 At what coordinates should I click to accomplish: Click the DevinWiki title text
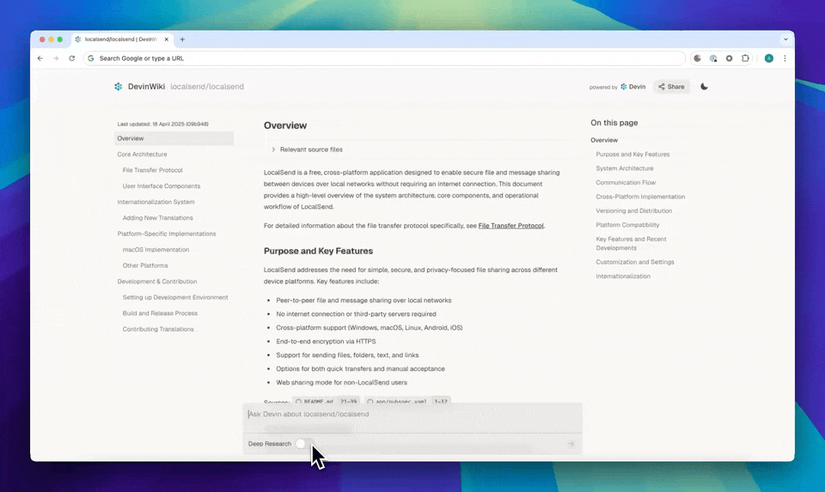coord(146,87)
